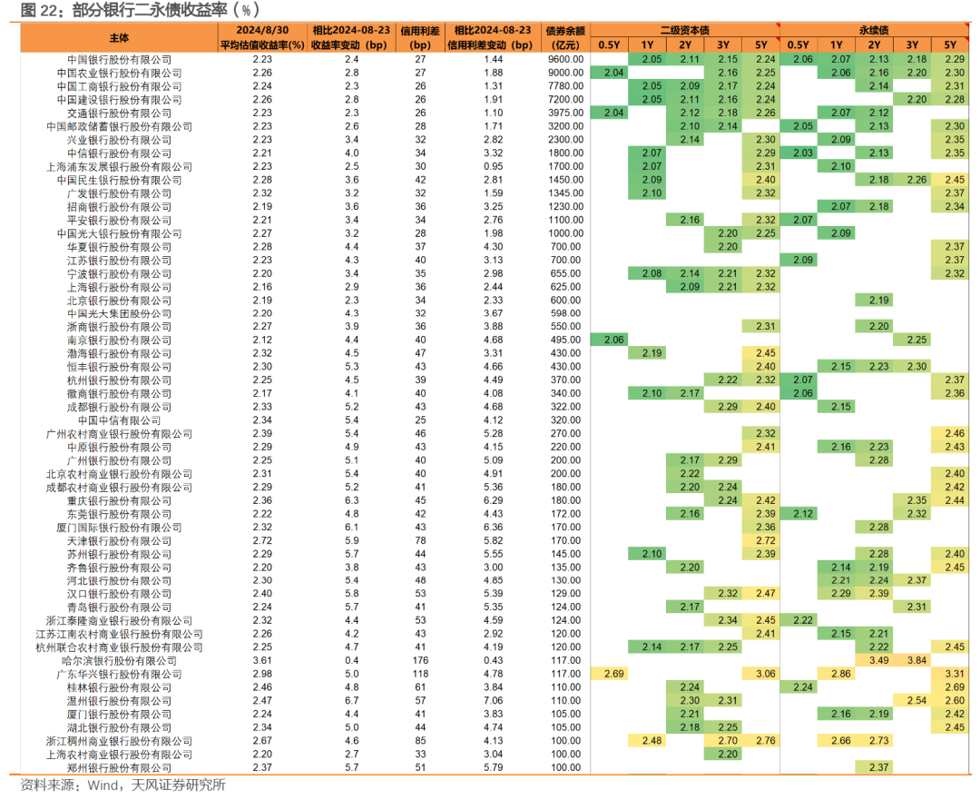
Task: Select the credit spread change value 7.06
Action: pyautogui.click(x=493, y=700)
